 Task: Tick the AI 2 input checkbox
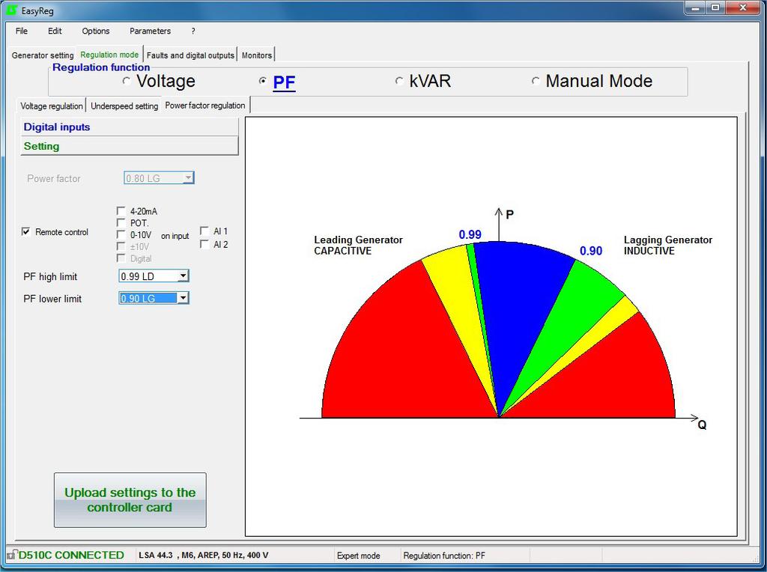204,244
